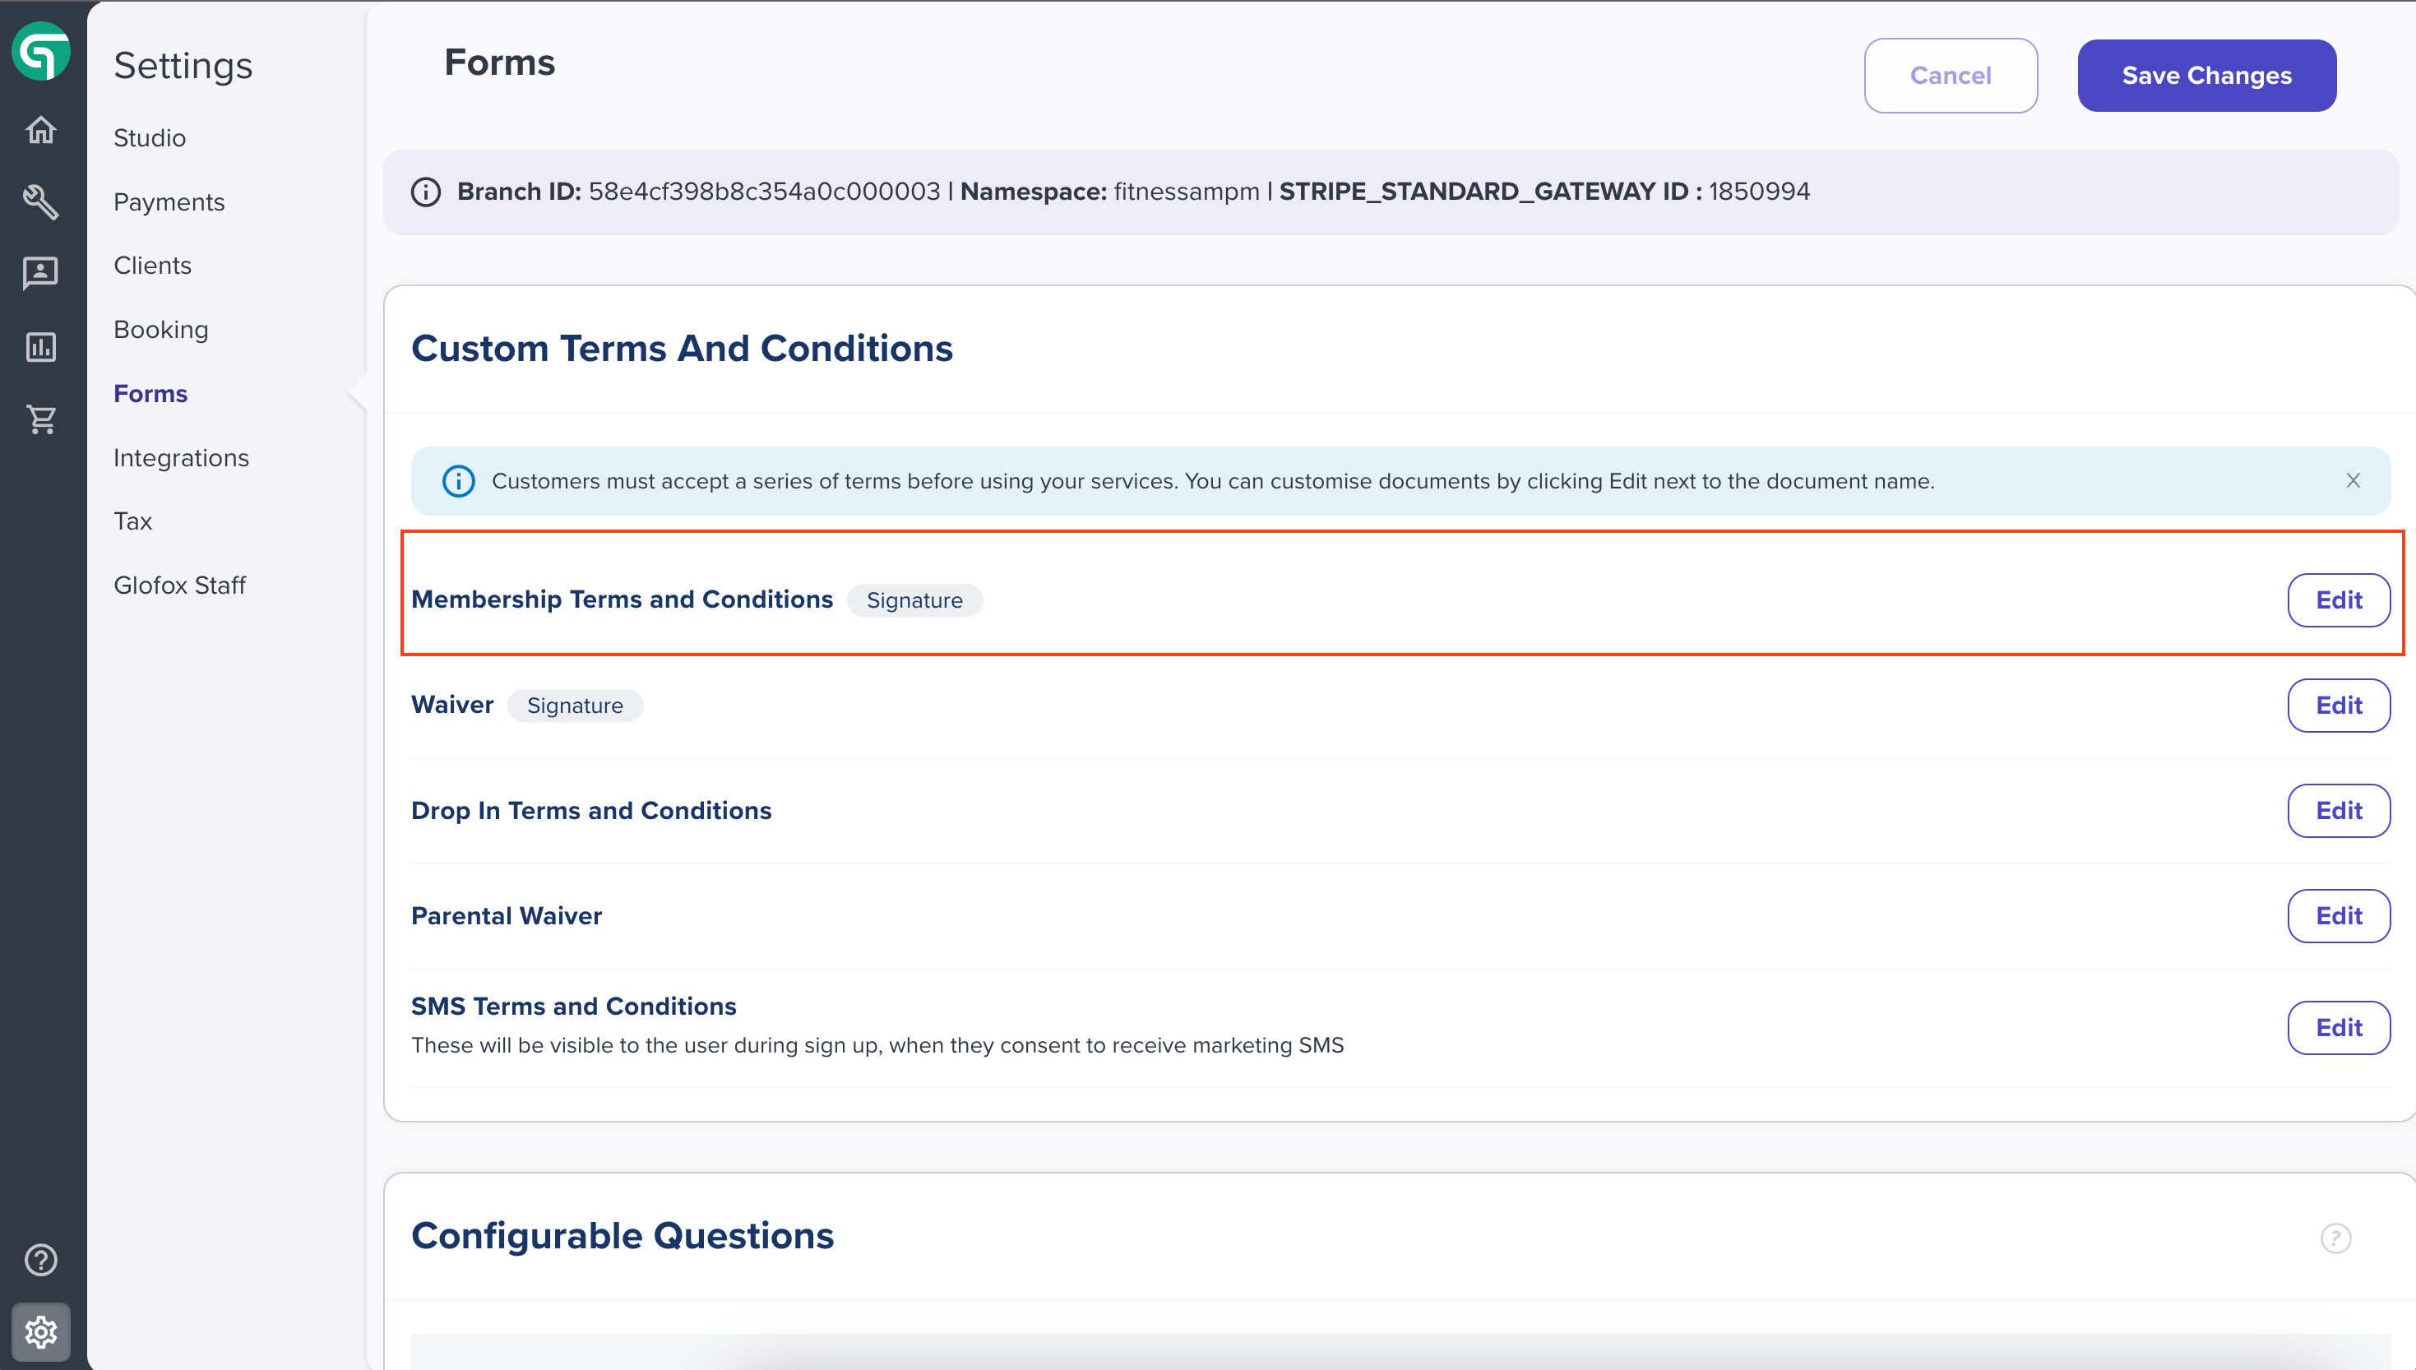Open the shopping cart store icon
Image resolution: width=2416 pixels, height=1370 pixels.
[40, 419]
